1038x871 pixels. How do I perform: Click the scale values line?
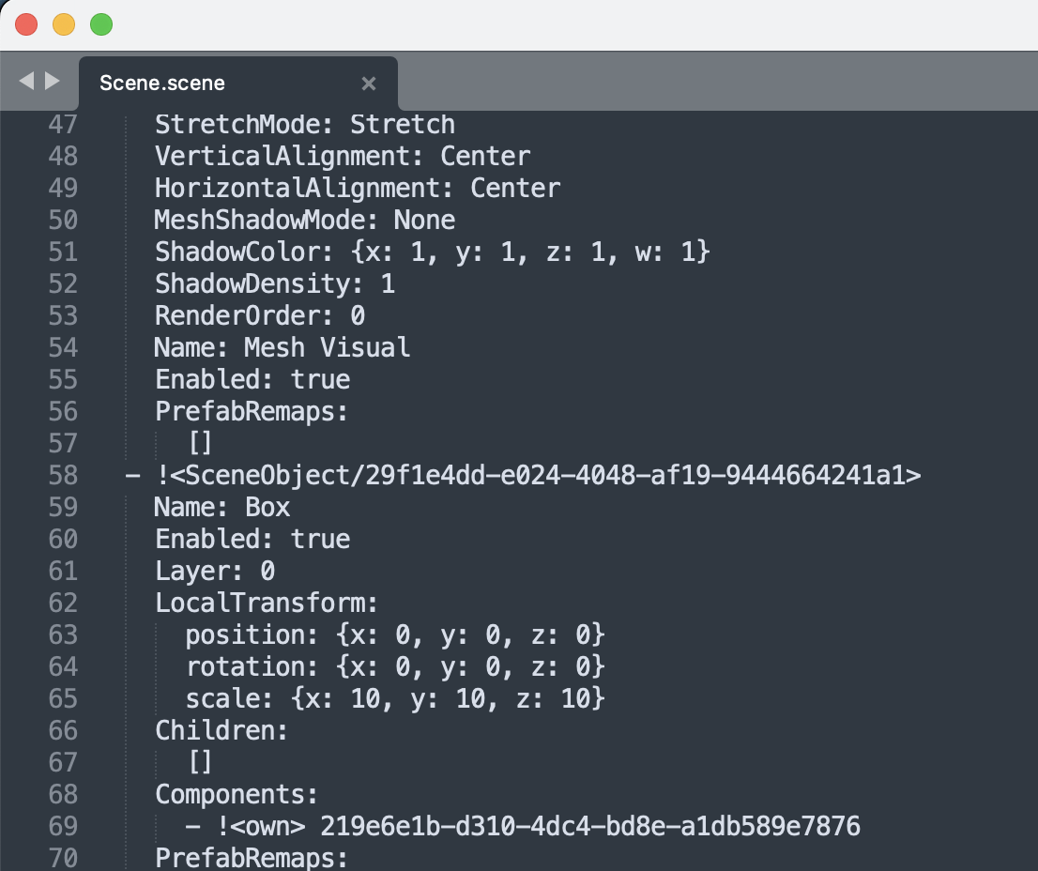tap(395, 699)
